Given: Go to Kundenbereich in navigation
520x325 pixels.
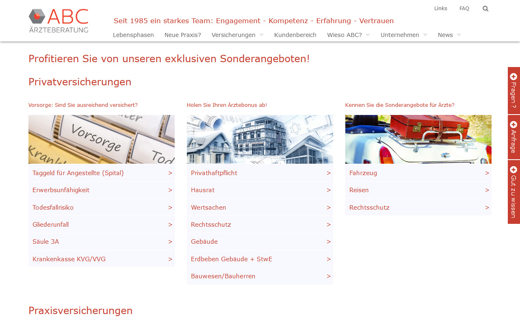Looking at the screenshot, I should pos(295,35).
